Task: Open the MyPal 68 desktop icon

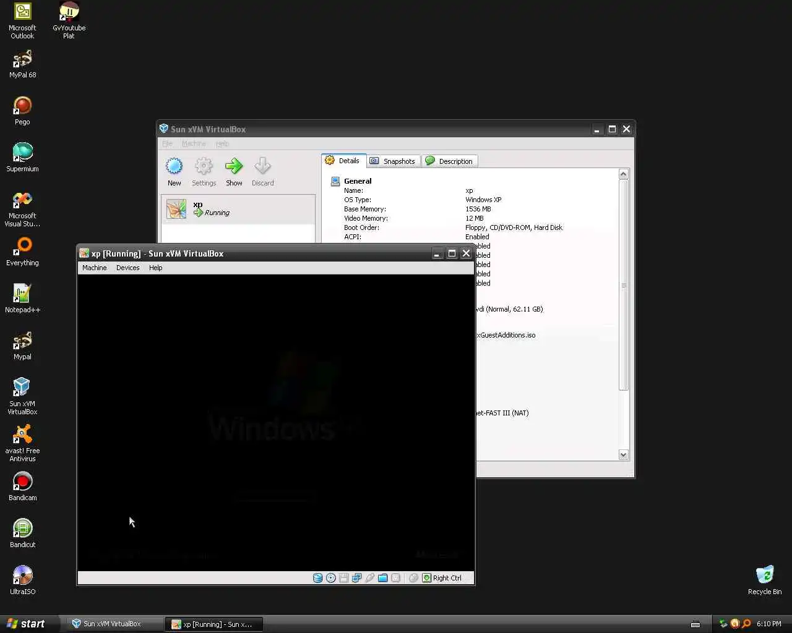Action: pos(22,64)
